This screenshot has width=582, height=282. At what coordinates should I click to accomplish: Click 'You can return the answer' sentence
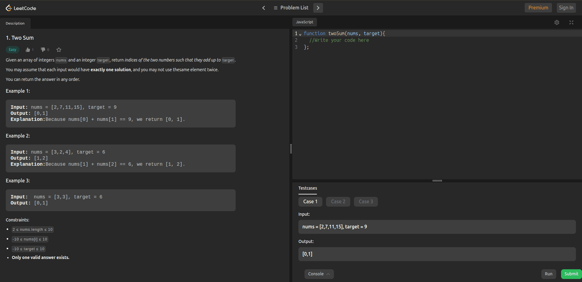point(43,79)
